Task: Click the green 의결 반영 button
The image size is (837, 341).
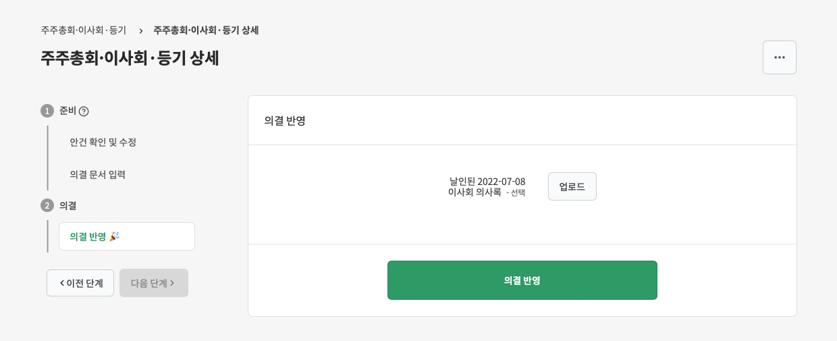Action: coord(522,280)
